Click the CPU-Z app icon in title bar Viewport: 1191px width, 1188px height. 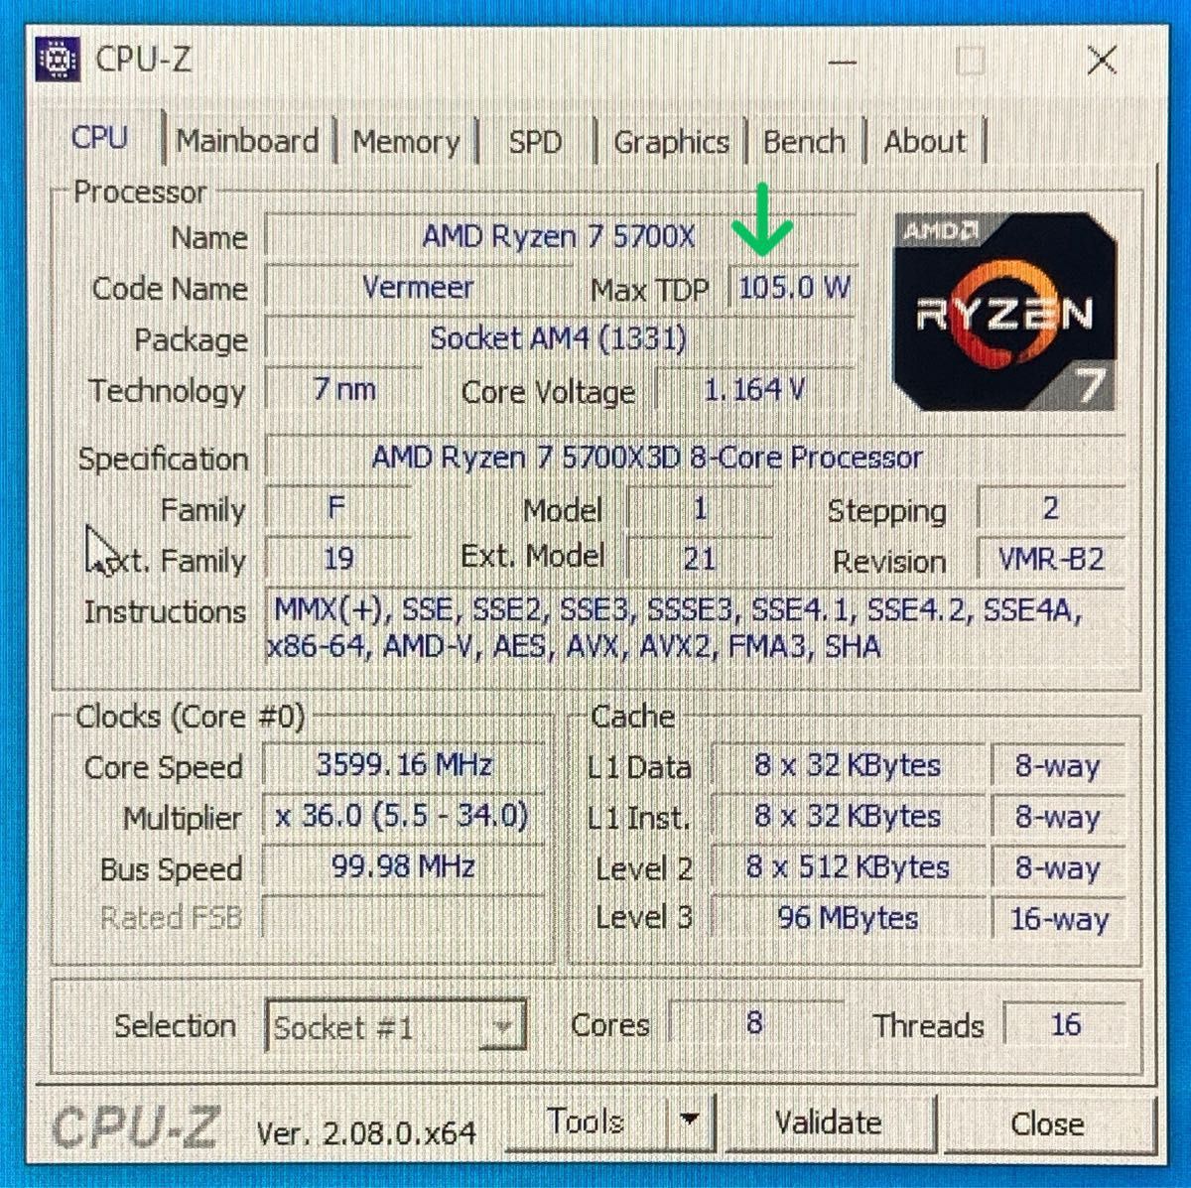pos(58,60)
